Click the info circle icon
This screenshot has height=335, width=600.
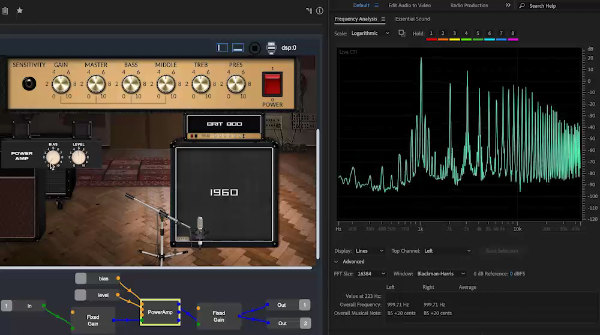320,11
